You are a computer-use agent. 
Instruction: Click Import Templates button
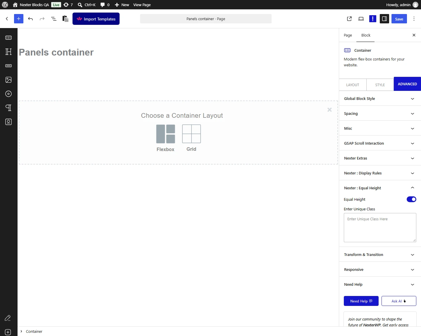[96, 19]
